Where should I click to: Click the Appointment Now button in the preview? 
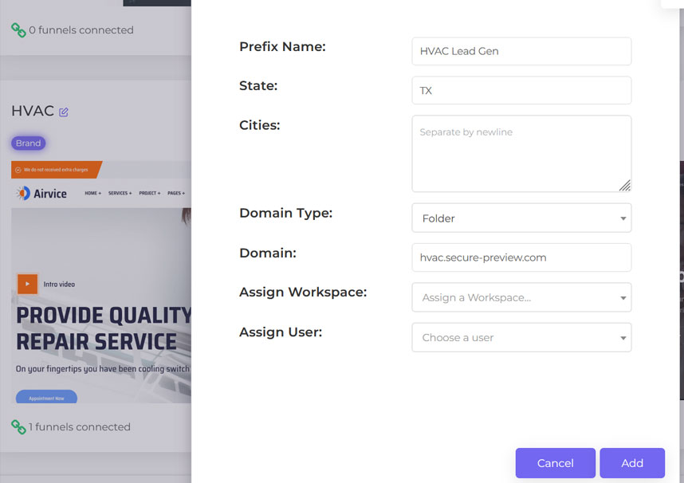pos(45,397)
